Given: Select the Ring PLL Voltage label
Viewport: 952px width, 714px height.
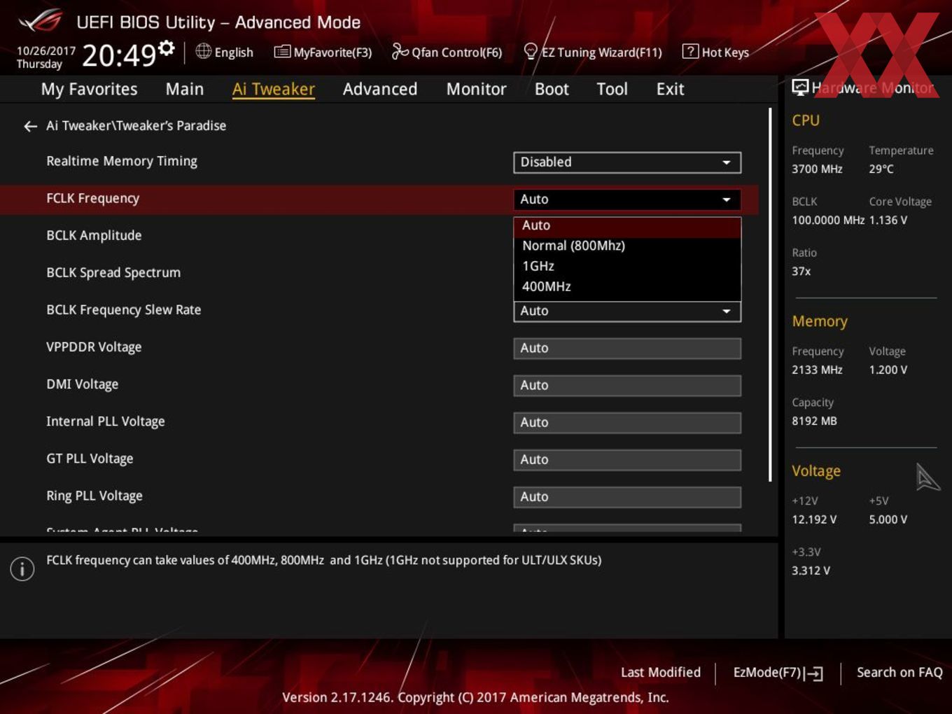Looking at the screenshot, I should click(x=94, y=496).
